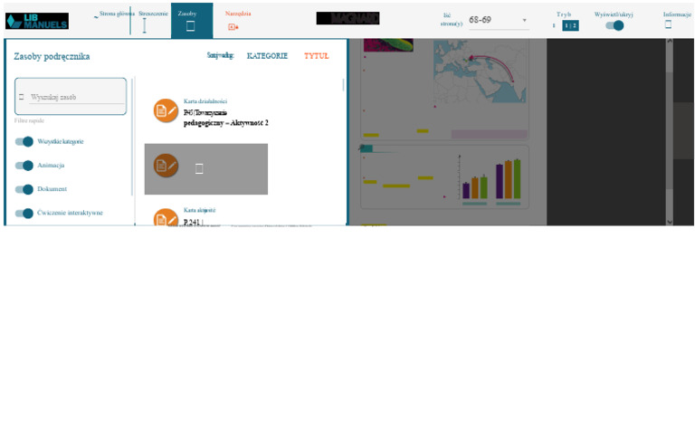This screenshot has width=695, height=438.
Task: Click the bacteria microscope image on the page
Action: [x=389, y=44]
